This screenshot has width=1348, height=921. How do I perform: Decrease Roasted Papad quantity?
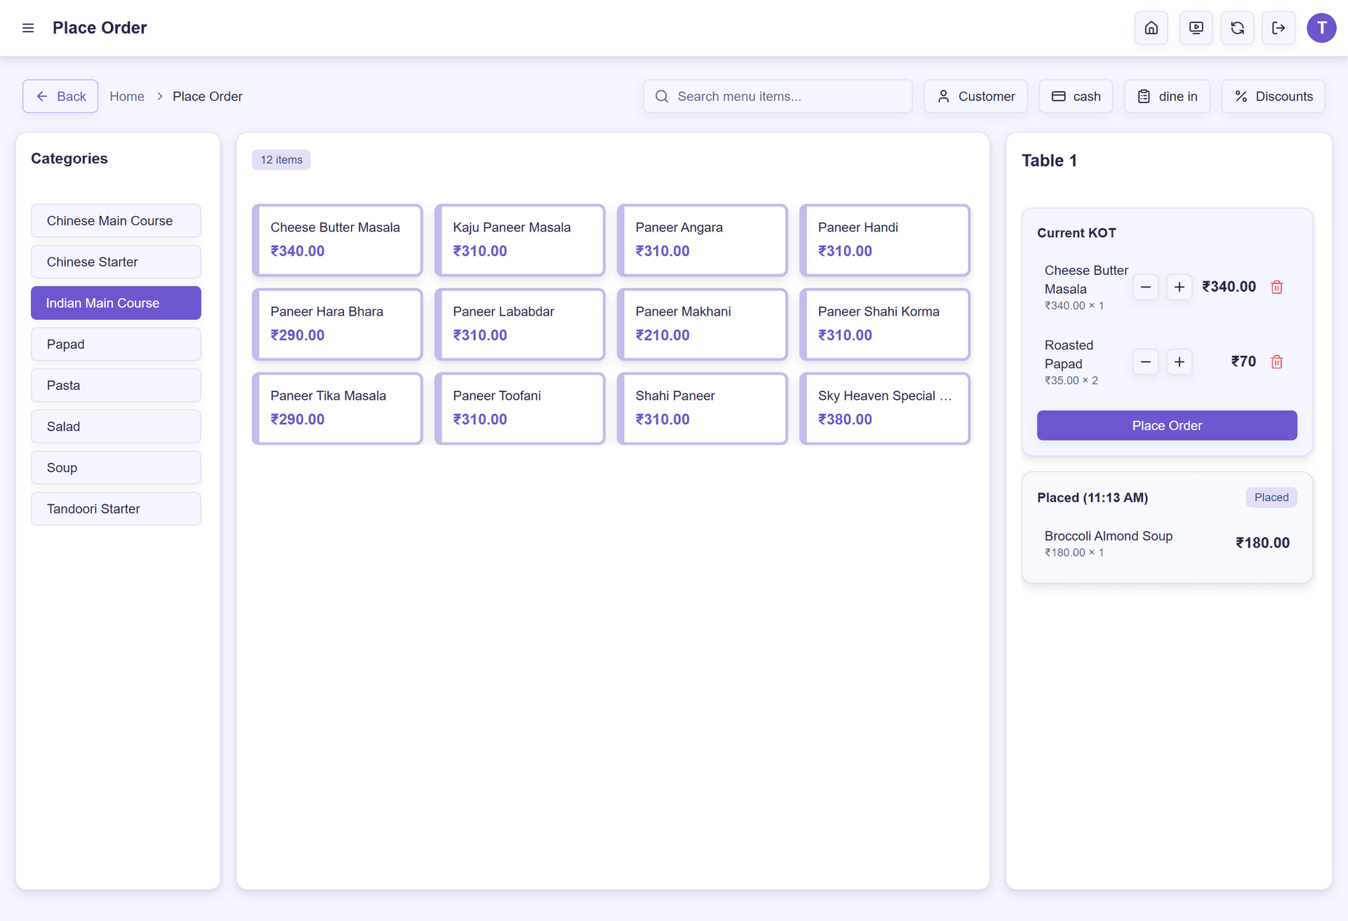click(x=1145, y=362)
